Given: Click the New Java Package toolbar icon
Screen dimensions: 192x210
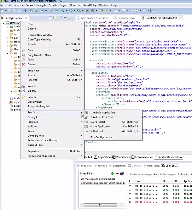Looking at the screenshot, I should pyautogui.click(x=88, y=11).
